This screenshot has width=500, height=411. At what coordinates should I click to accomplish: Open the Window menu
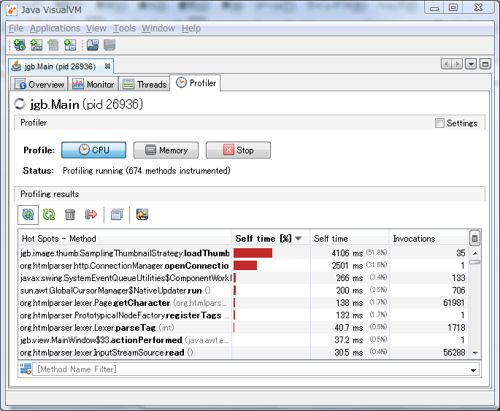pyautogui.click(x=158, y=28)
